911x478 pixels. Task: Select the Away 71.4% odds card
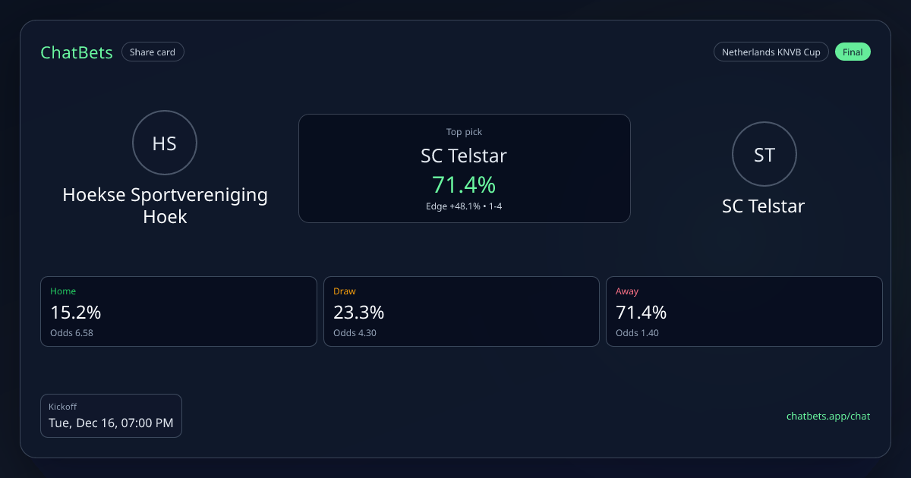[x=744, y=311]
